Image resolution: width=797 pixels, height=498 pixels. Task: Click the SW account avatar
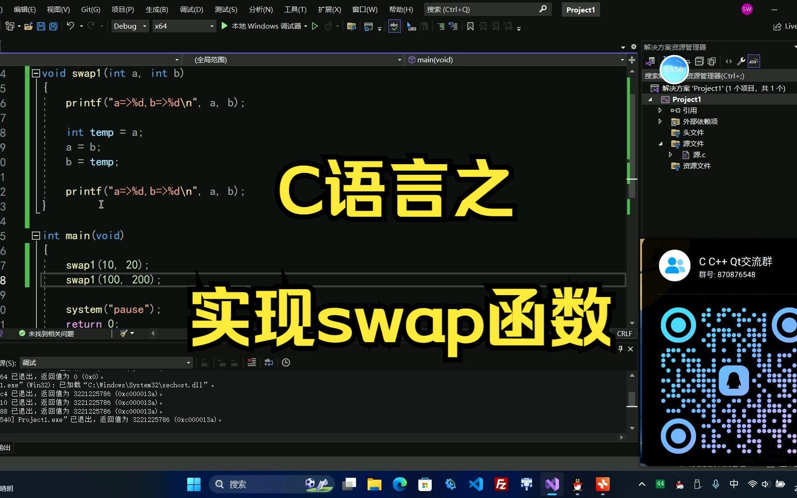pos(747,9)
